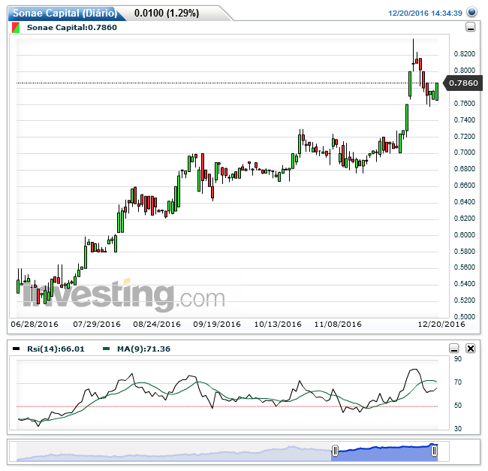Click the RSI axis value 90
This screenshot has width=488, height=471.
coord(458,358)
